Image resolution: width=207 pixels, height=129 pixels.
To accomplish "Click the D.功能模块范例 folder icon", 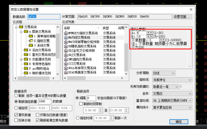I will pyautogui.click(x=26, y=59).
